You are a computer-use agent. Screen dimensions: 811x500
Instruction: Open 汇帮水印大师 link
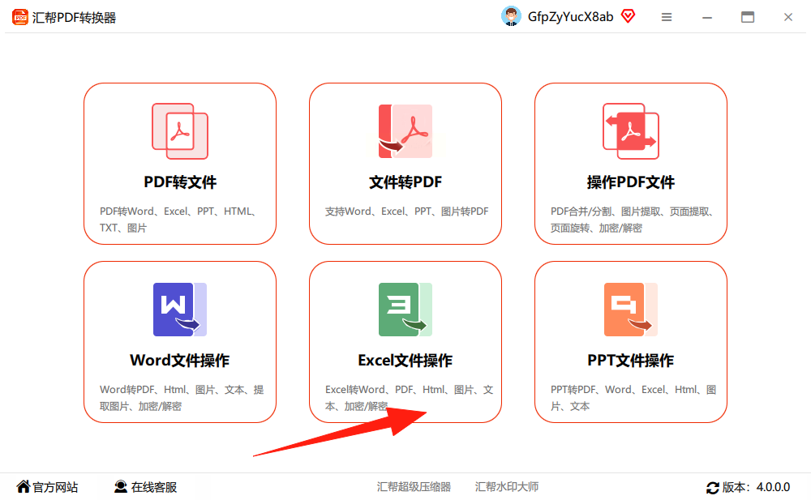(x=507, y=486)
